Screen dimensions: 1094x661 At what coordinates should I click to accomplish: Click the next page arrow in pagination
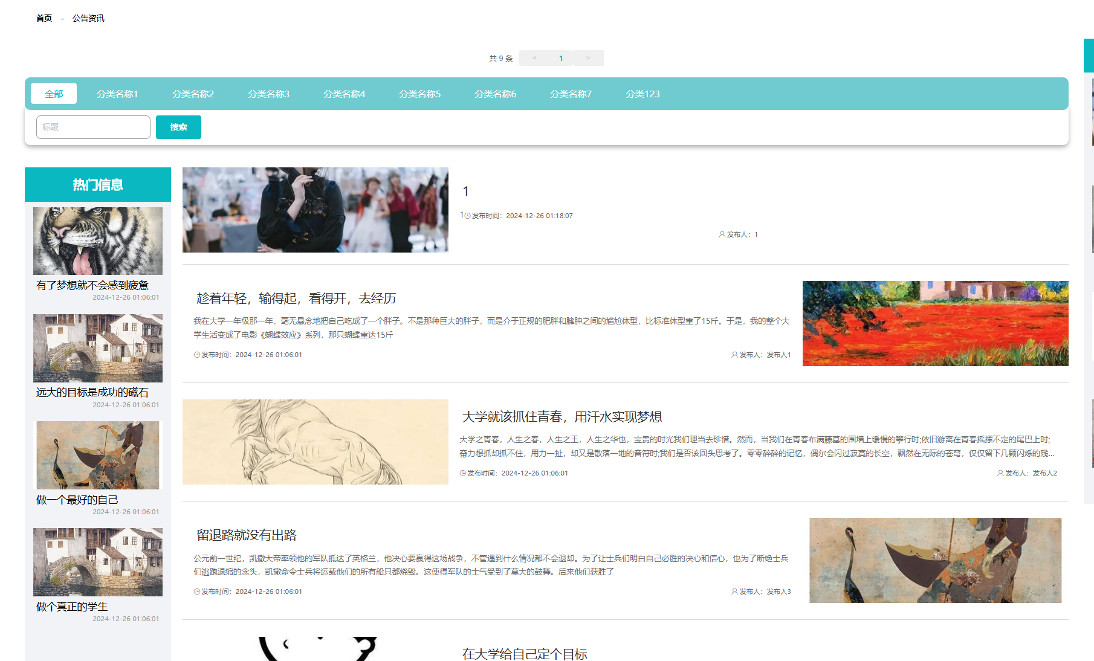pyautogui.click(x=587, y=58)
